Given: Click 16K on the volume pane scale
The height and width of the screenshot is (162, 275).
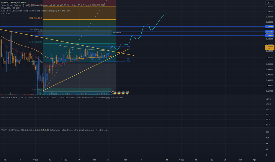Looking at the screenshot, I should click(268, 132).
